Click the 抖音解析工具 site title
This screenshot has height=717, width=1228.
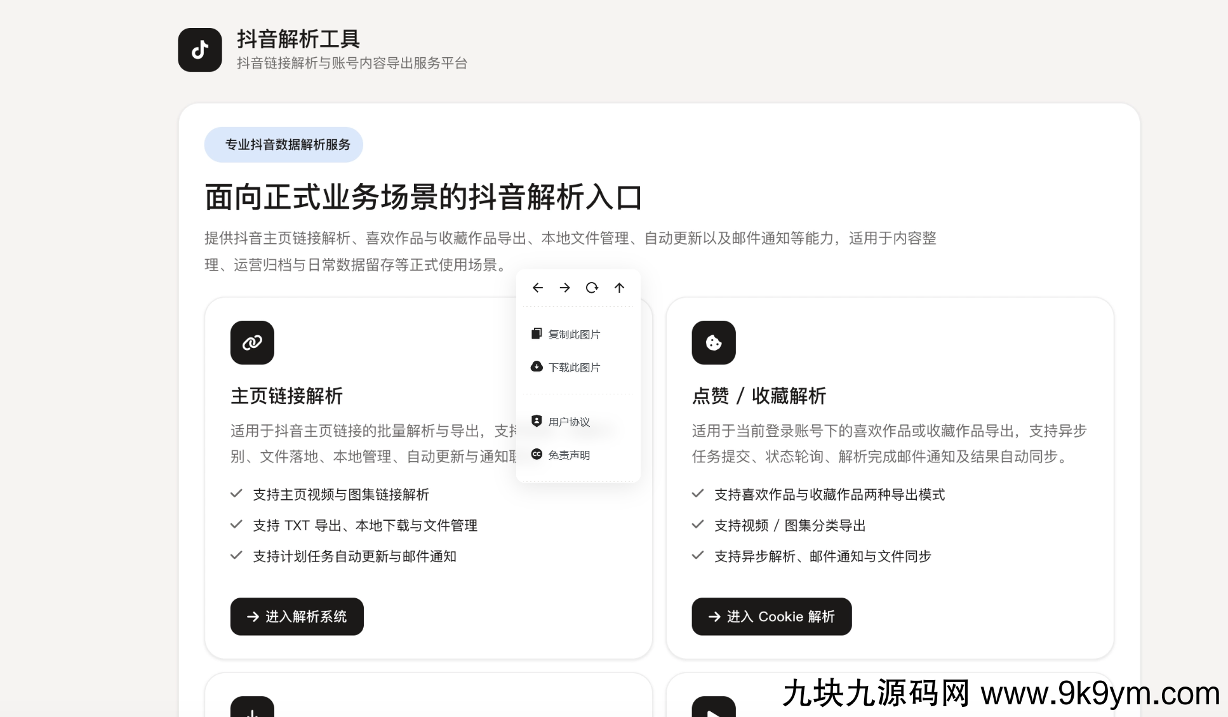[x=298, y=39]
